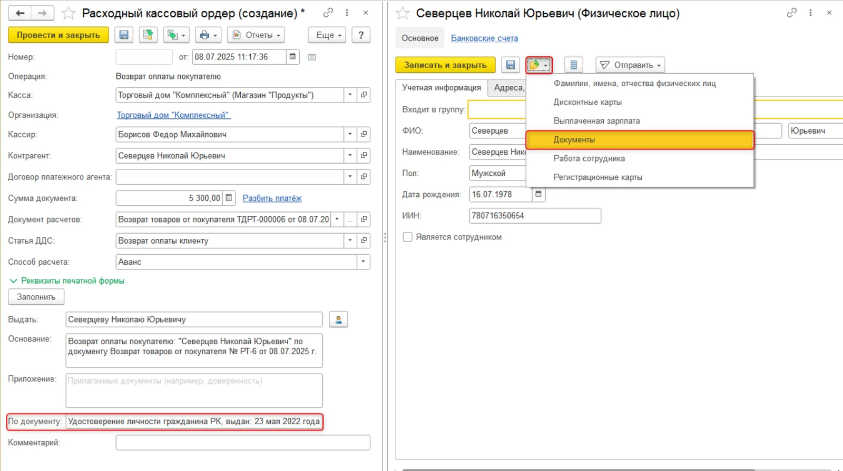Copy link to the cash order document

328,13
